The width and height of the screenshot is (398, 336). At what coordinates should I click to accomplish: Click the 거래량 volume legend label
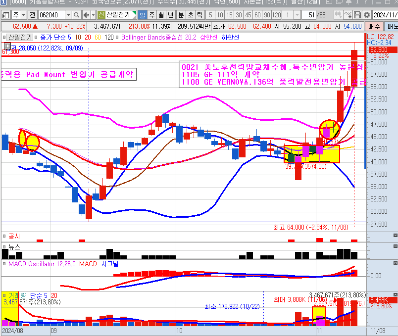point(17,295)
